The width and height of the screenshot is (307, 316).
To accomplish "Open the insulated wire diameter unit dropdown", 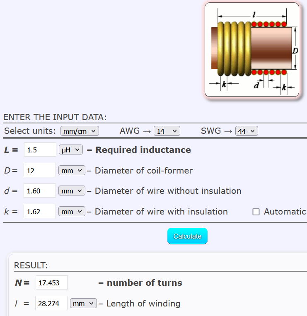I will click(72, 211).
